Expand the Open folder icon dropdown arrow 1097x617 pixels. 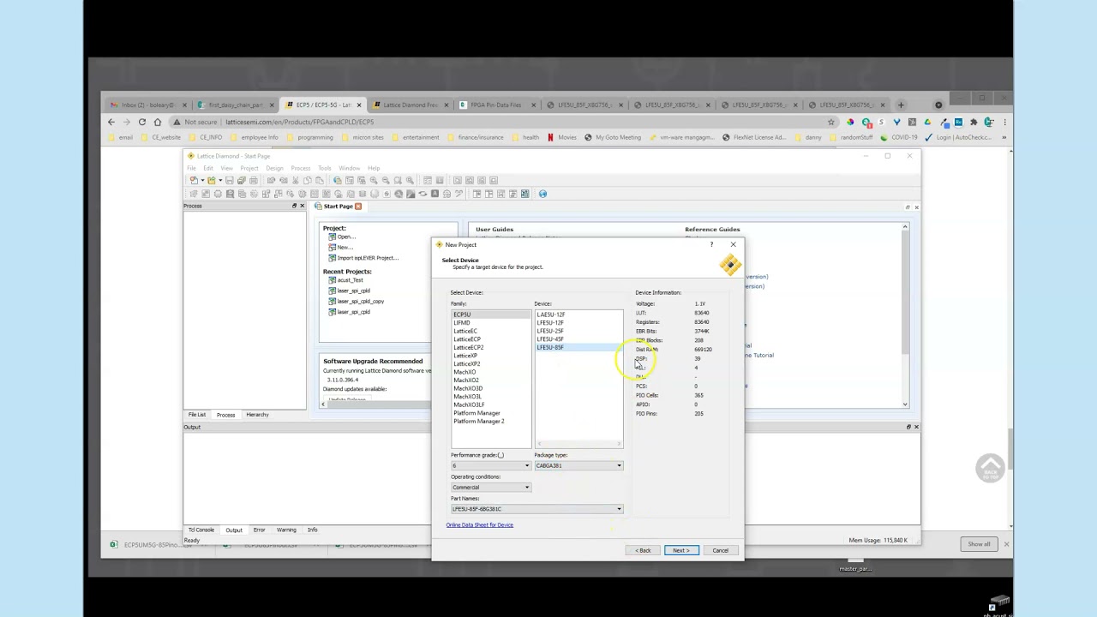coord(220,180)
